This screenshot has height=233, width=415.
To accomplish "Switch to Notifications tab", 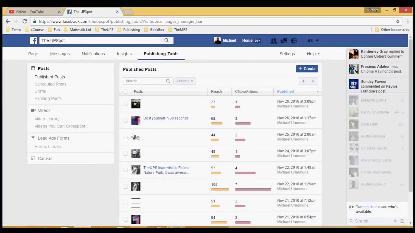I will tap(93, 54).
